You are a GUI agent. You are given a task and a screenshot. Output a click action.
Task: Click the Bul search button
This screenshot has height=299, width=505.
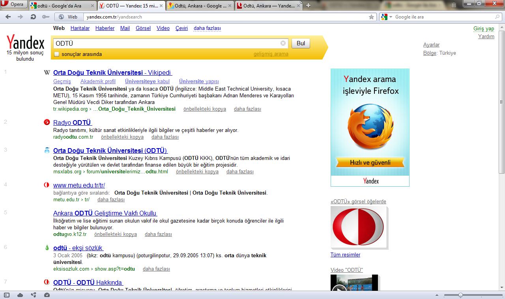click(x=301, y=43)
